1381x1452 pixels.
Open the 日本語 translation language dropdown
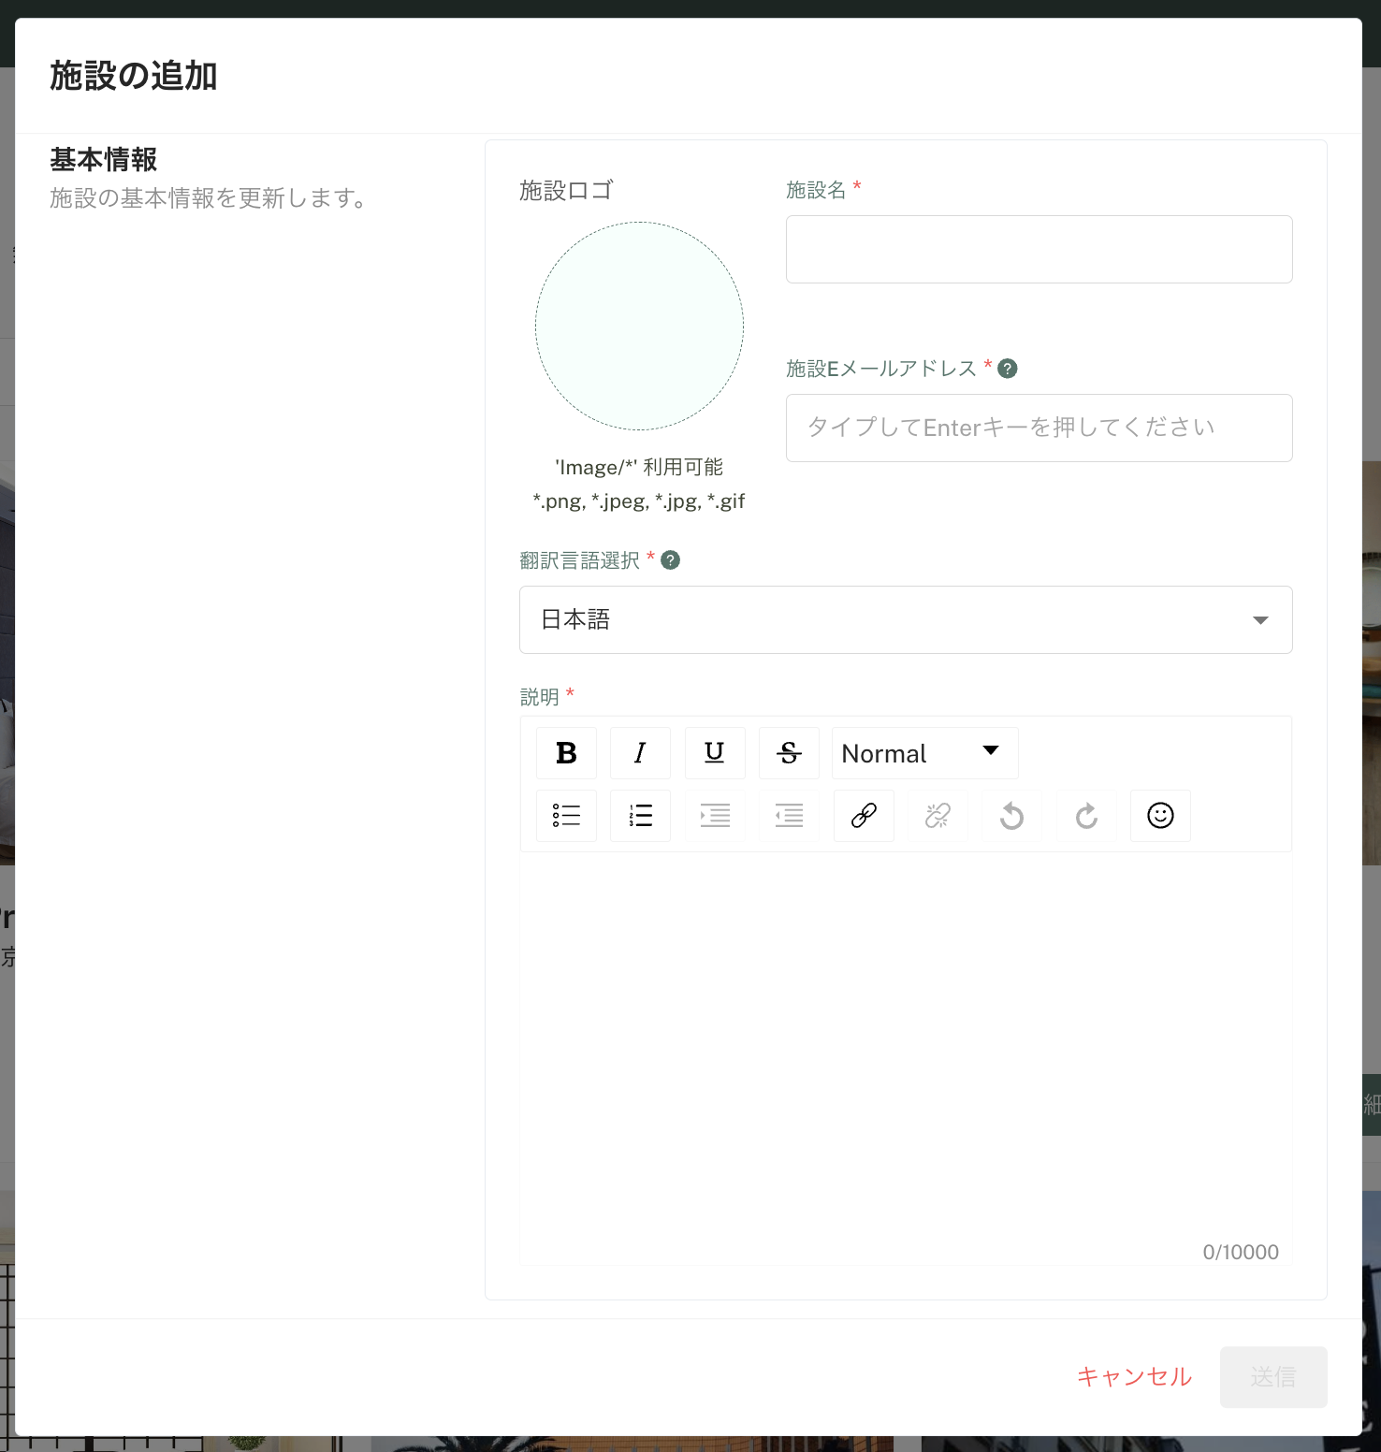tap(906, 620)
